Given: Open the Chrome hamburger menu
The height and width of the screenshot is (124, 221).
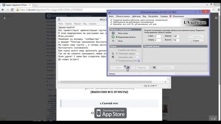Looking at the screenshot, I should point(219,10).
